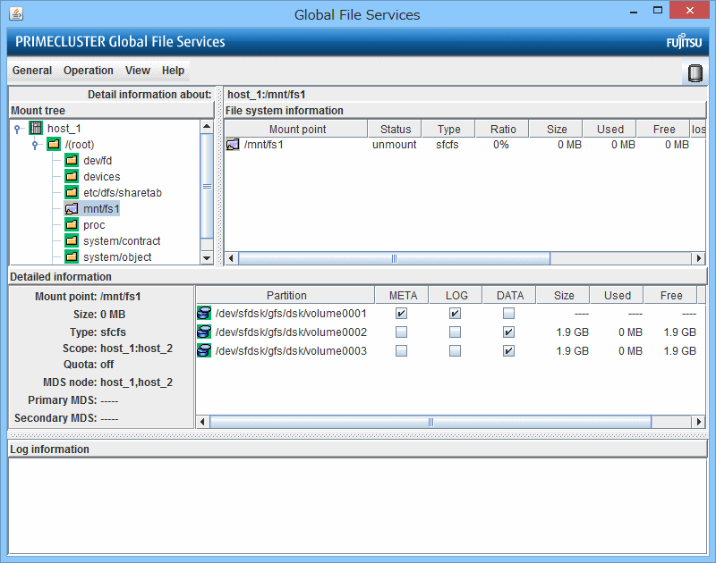The height and width of the screenshot is (563, 716).
Task: Click the system/contract folder icon
Action: coord(72,240)
